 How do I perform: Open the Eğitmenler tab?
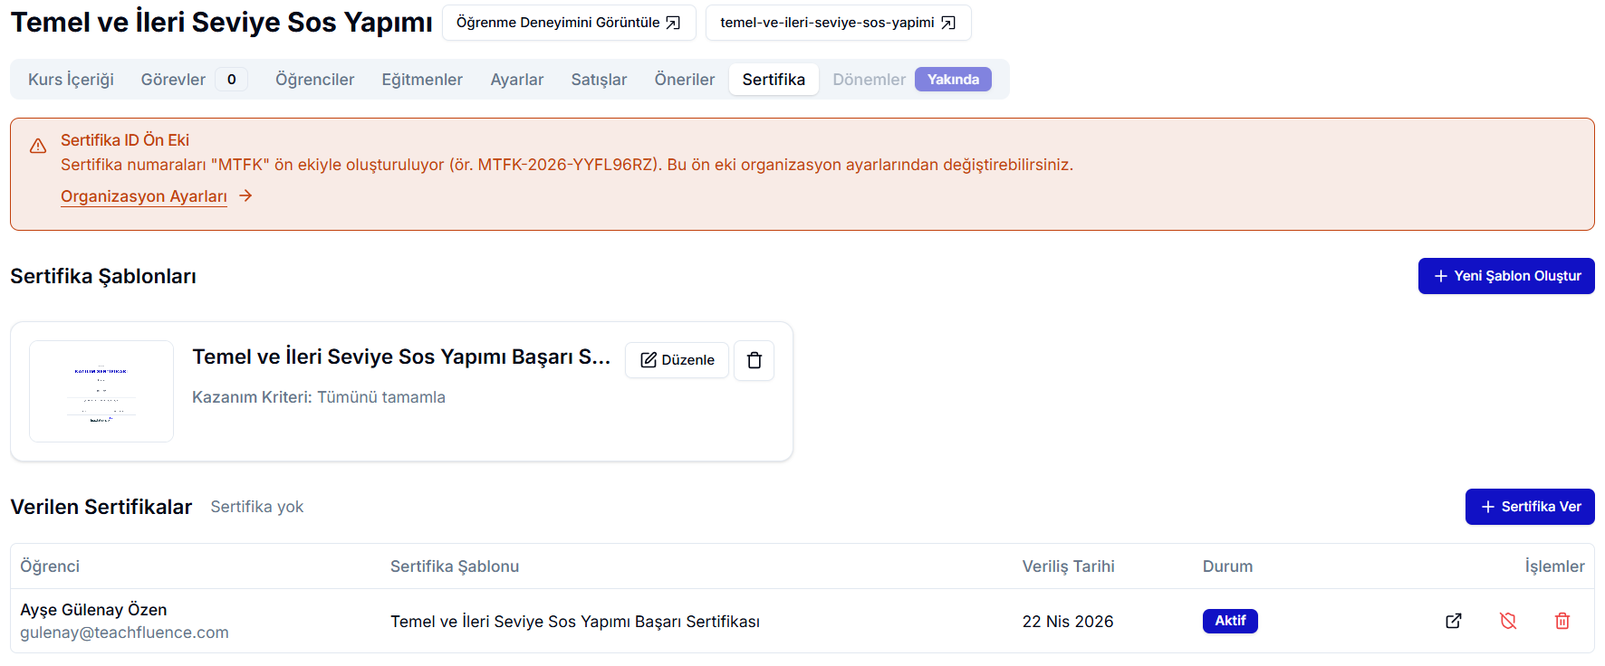pos(422,80)
